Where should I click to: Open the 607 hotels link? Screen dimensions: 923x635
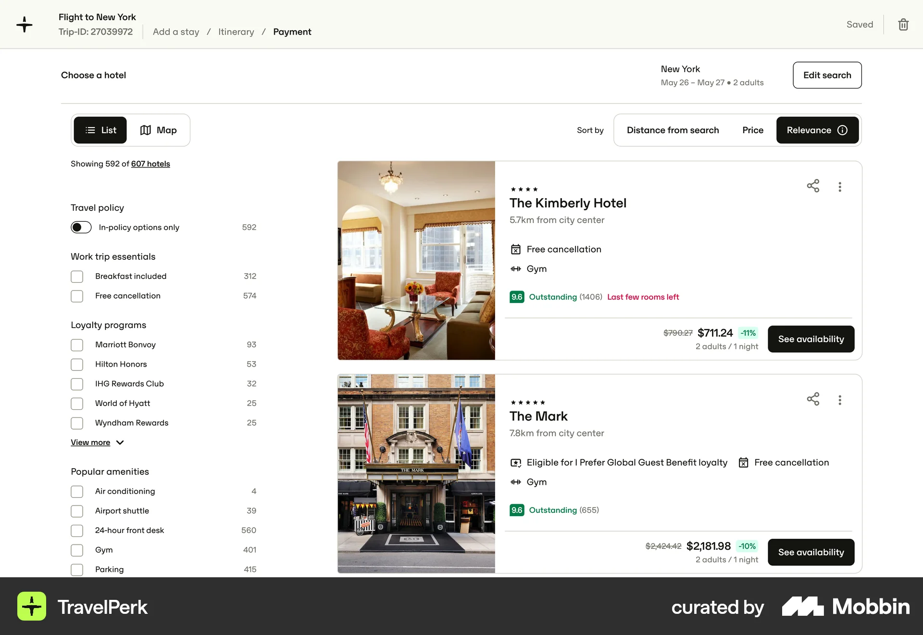tap(150, 164)
